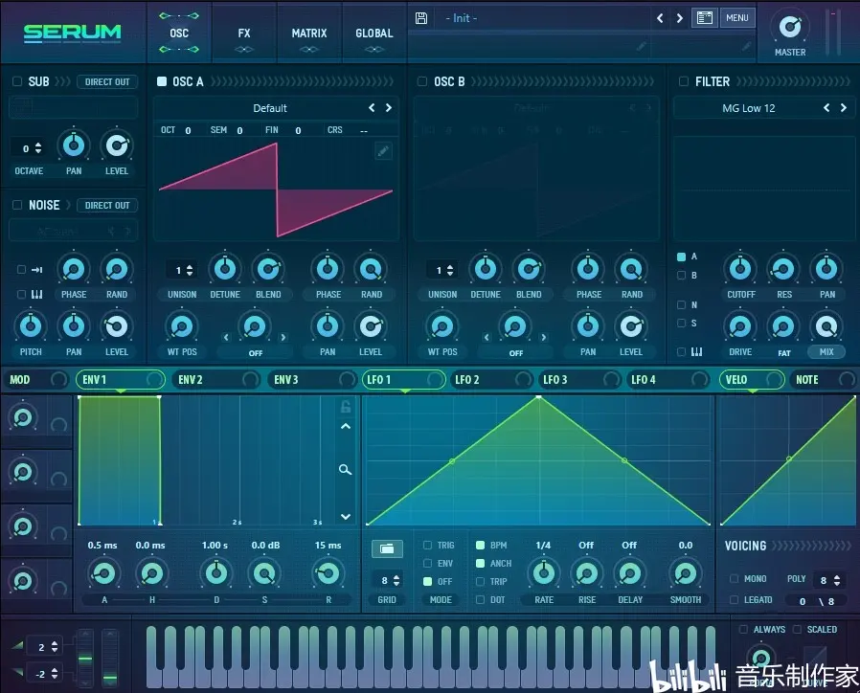
Task: Click the Filter Cutoff knob
Action: coord(740,269)
